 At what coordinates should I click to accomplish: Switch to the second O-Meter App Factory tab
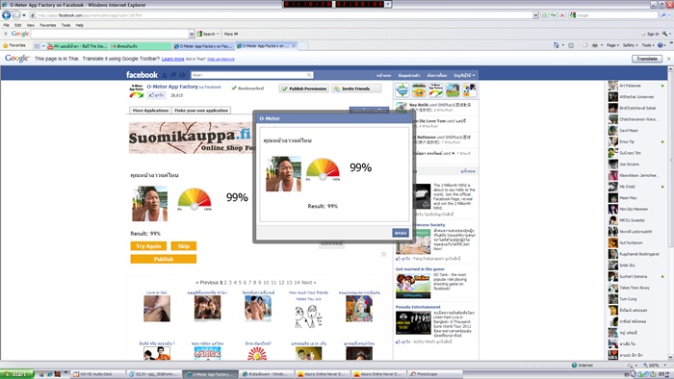tap(265, 46)
